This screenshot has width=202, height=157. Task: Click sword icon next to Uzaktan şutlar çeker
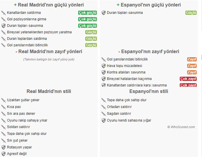[x=4, y=100]
